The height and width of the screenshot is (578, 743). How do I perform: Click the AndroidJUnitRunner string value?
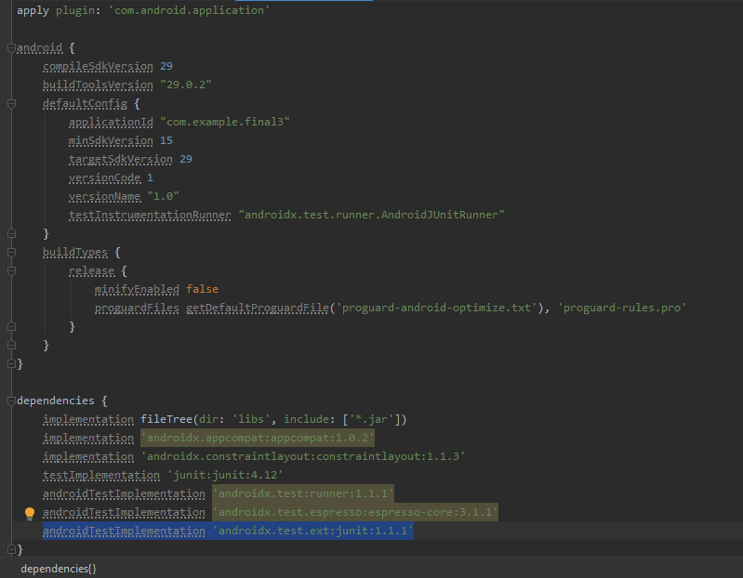point(372,215)
